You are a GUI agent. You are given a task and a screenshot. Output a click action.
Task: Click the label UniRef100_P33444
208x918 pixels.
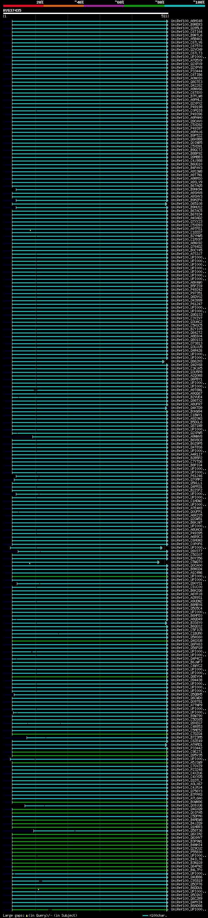187,71
